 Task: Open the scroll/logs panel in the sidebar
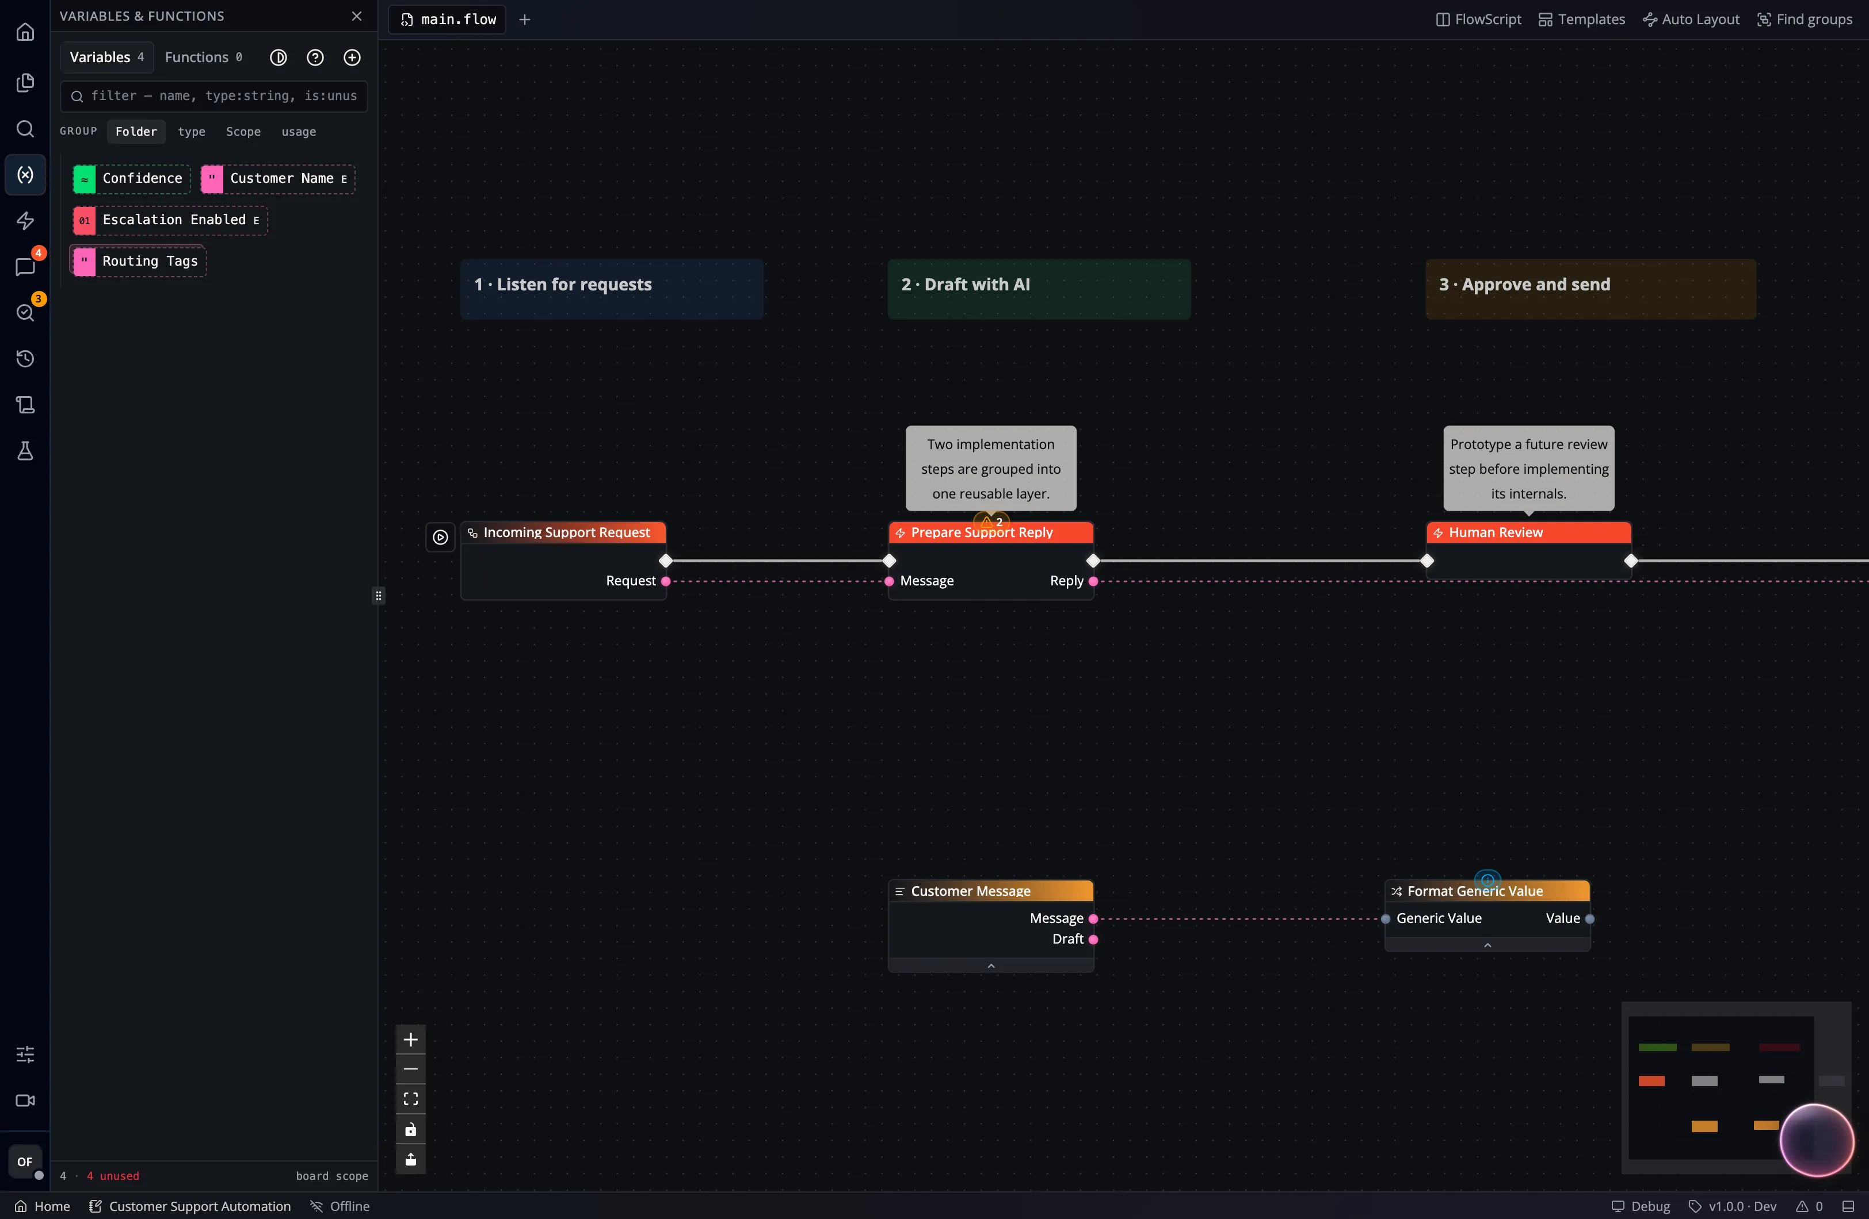click(25, 405)
